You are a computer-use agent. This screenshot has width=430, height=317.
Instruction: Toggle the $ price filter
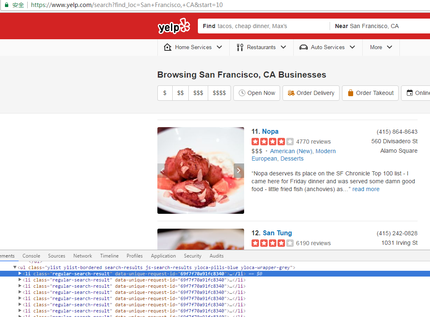click(165, 93)
